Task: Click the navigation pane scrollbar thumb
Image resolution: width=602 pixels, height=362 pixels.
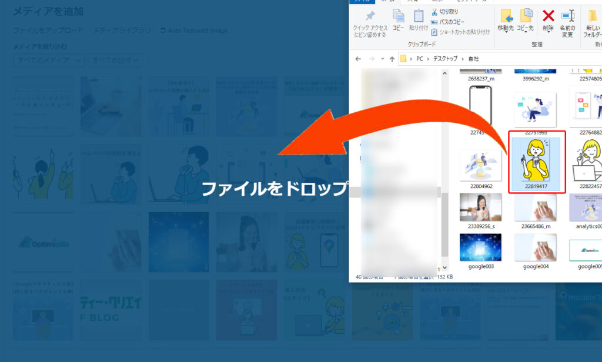Action: pyautogui.click(x=444, y=224)
